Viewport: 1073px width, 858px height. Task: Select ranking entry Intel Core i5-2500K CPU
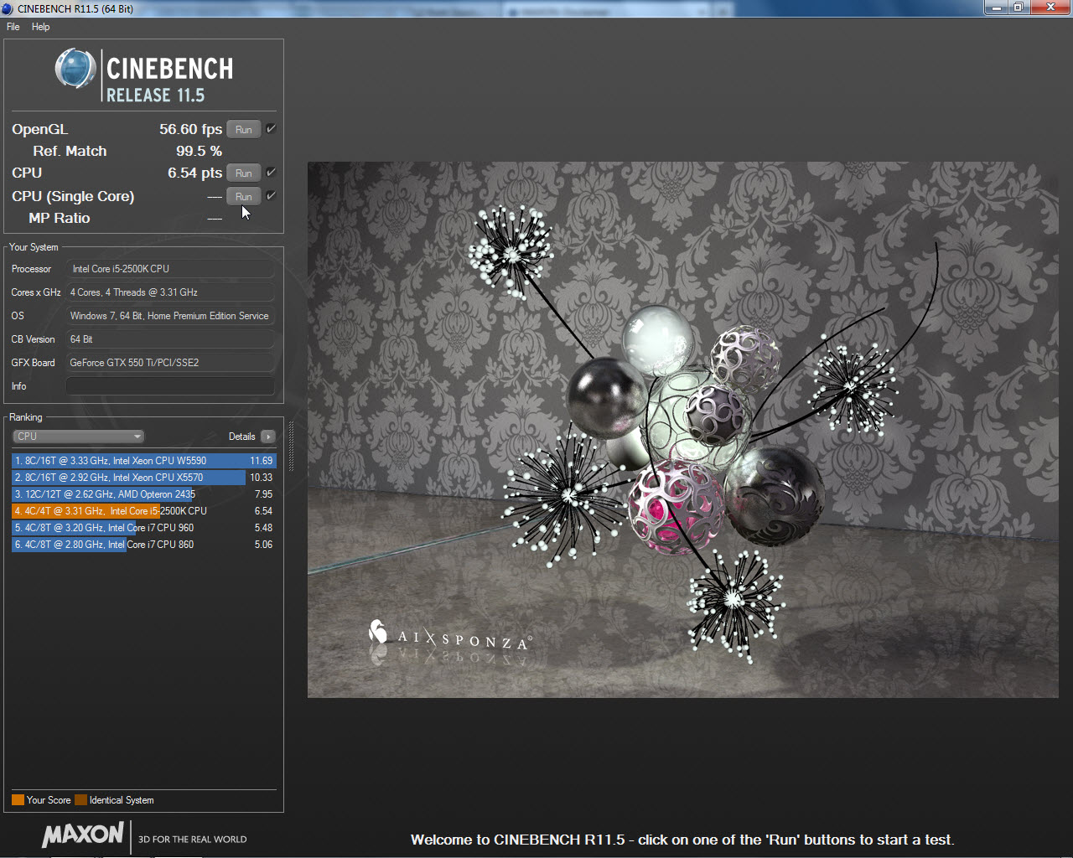click(x=143, y=511)
